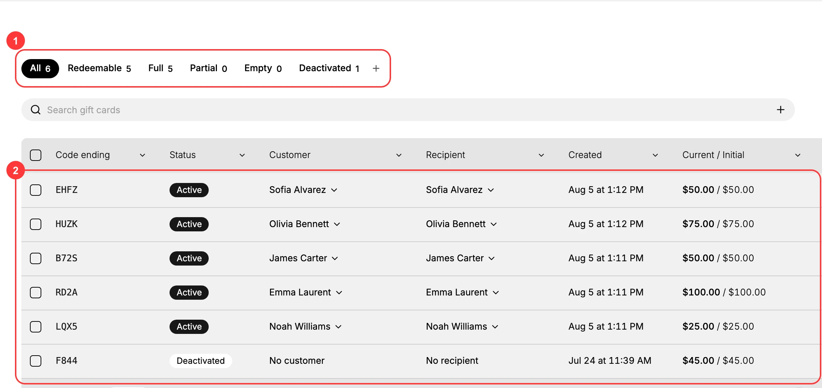Click the 'No customer' cell
The height and width of the screenshot is (388, 822).
point(297,361)
